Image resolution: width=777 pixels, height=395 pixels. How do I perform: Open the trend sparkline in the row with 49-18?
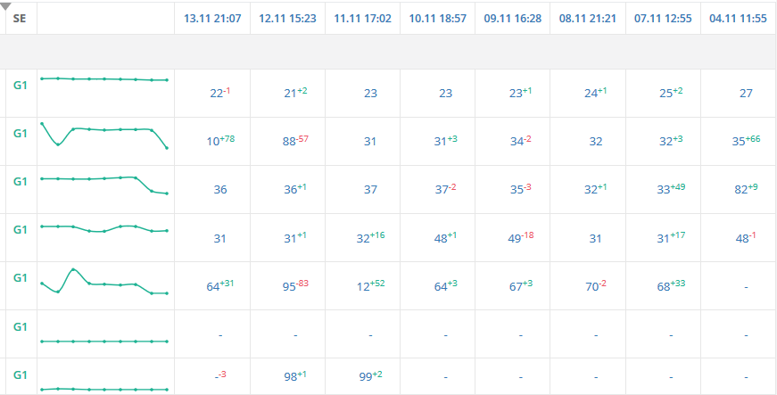tap(104, 228)
